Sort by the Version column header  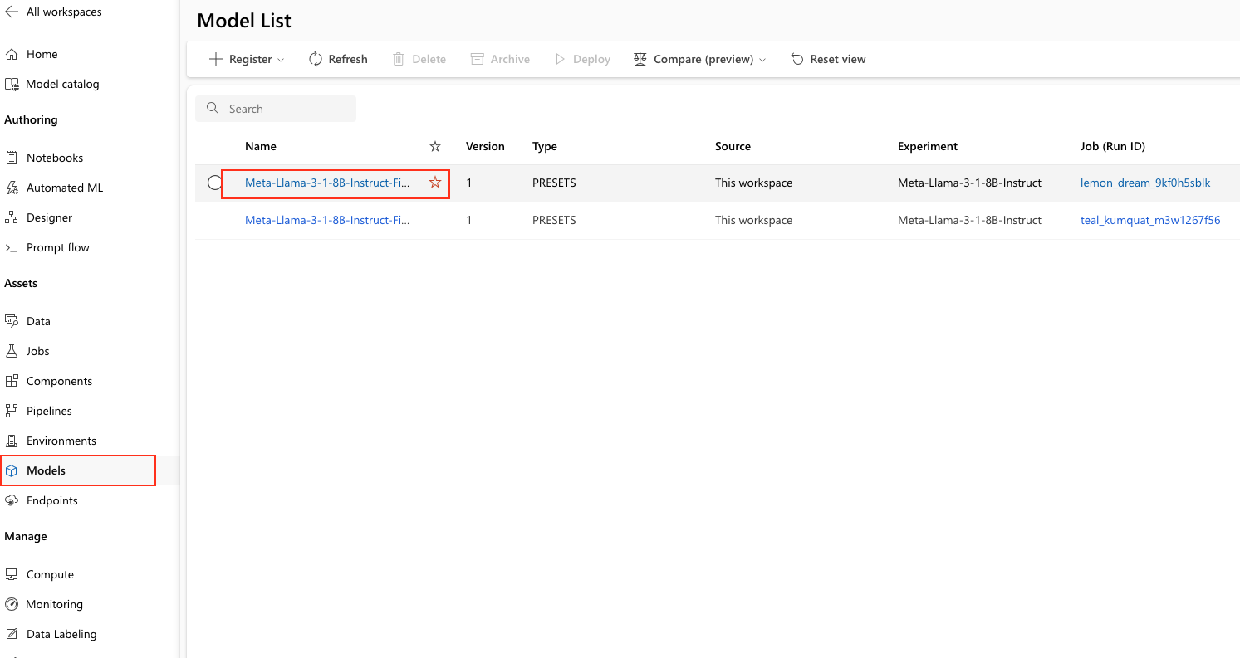[485, 146]
